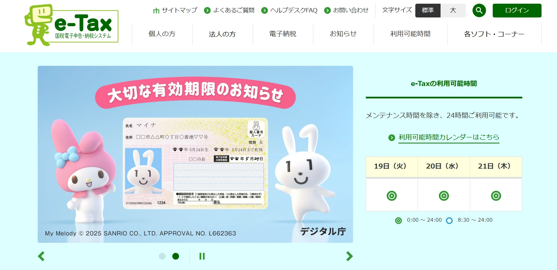Screen dimensions: 557x270
Task: Open the サイトマップ link
Action: 179,10
